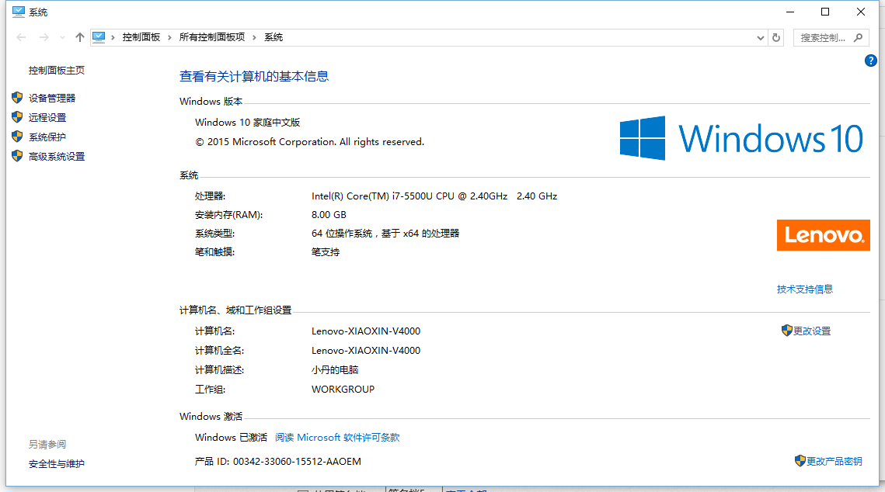Click shield icon beside 系统保护
This screenshot has width=885, height=492.
click(18, 137)
